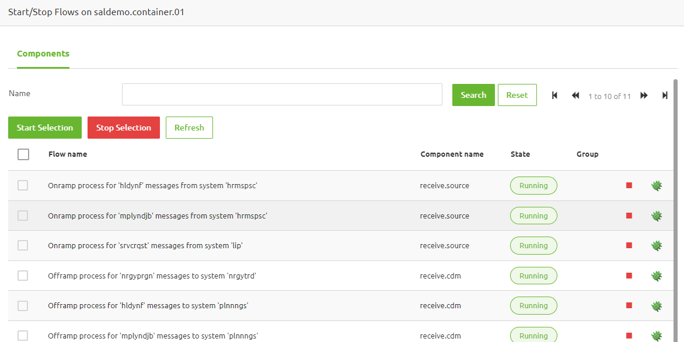684x342 pixels.
Task: Select the green debug icon on the 'srvcrqst' flow row
Action: 657,245
